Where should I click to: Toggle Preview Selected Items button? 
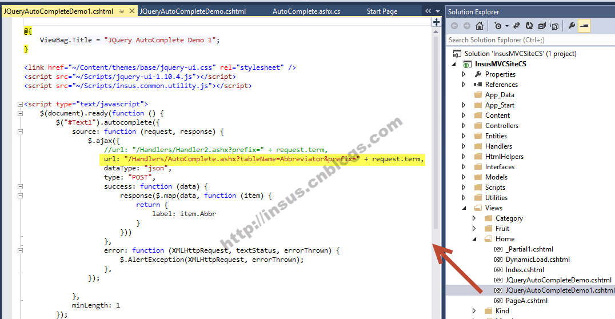click(584, 26)
